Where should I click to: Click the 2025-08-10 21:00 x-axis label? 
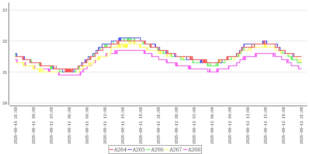click(16, 126)
